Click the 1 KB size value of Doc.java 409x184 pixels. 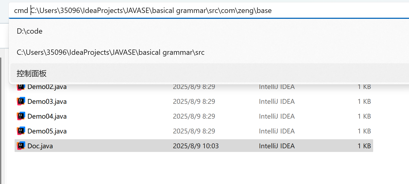[364, 146]
